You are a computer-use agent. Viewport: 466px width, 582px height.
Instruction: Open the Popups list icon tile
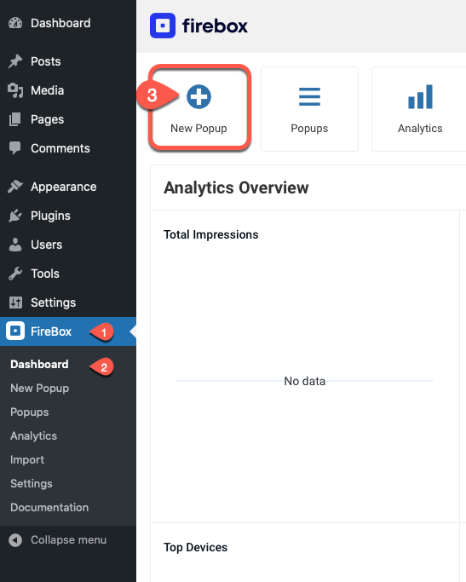pyautogui.click(x=309, y=109)
